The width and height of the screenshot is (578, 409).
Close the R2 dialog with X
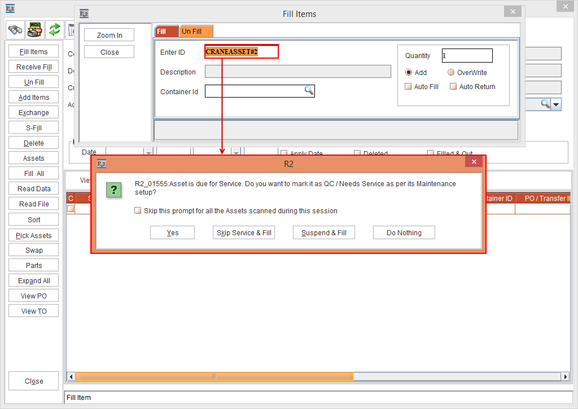pos(474,161)
